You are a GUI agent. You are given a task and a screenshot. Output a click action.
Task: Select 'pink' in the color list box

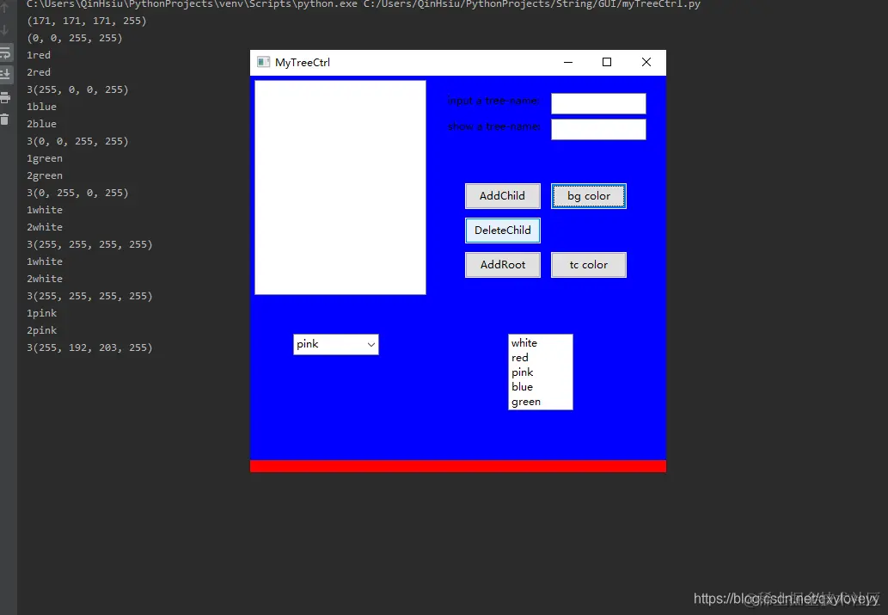pyautogui.click(x=522, y=372)
